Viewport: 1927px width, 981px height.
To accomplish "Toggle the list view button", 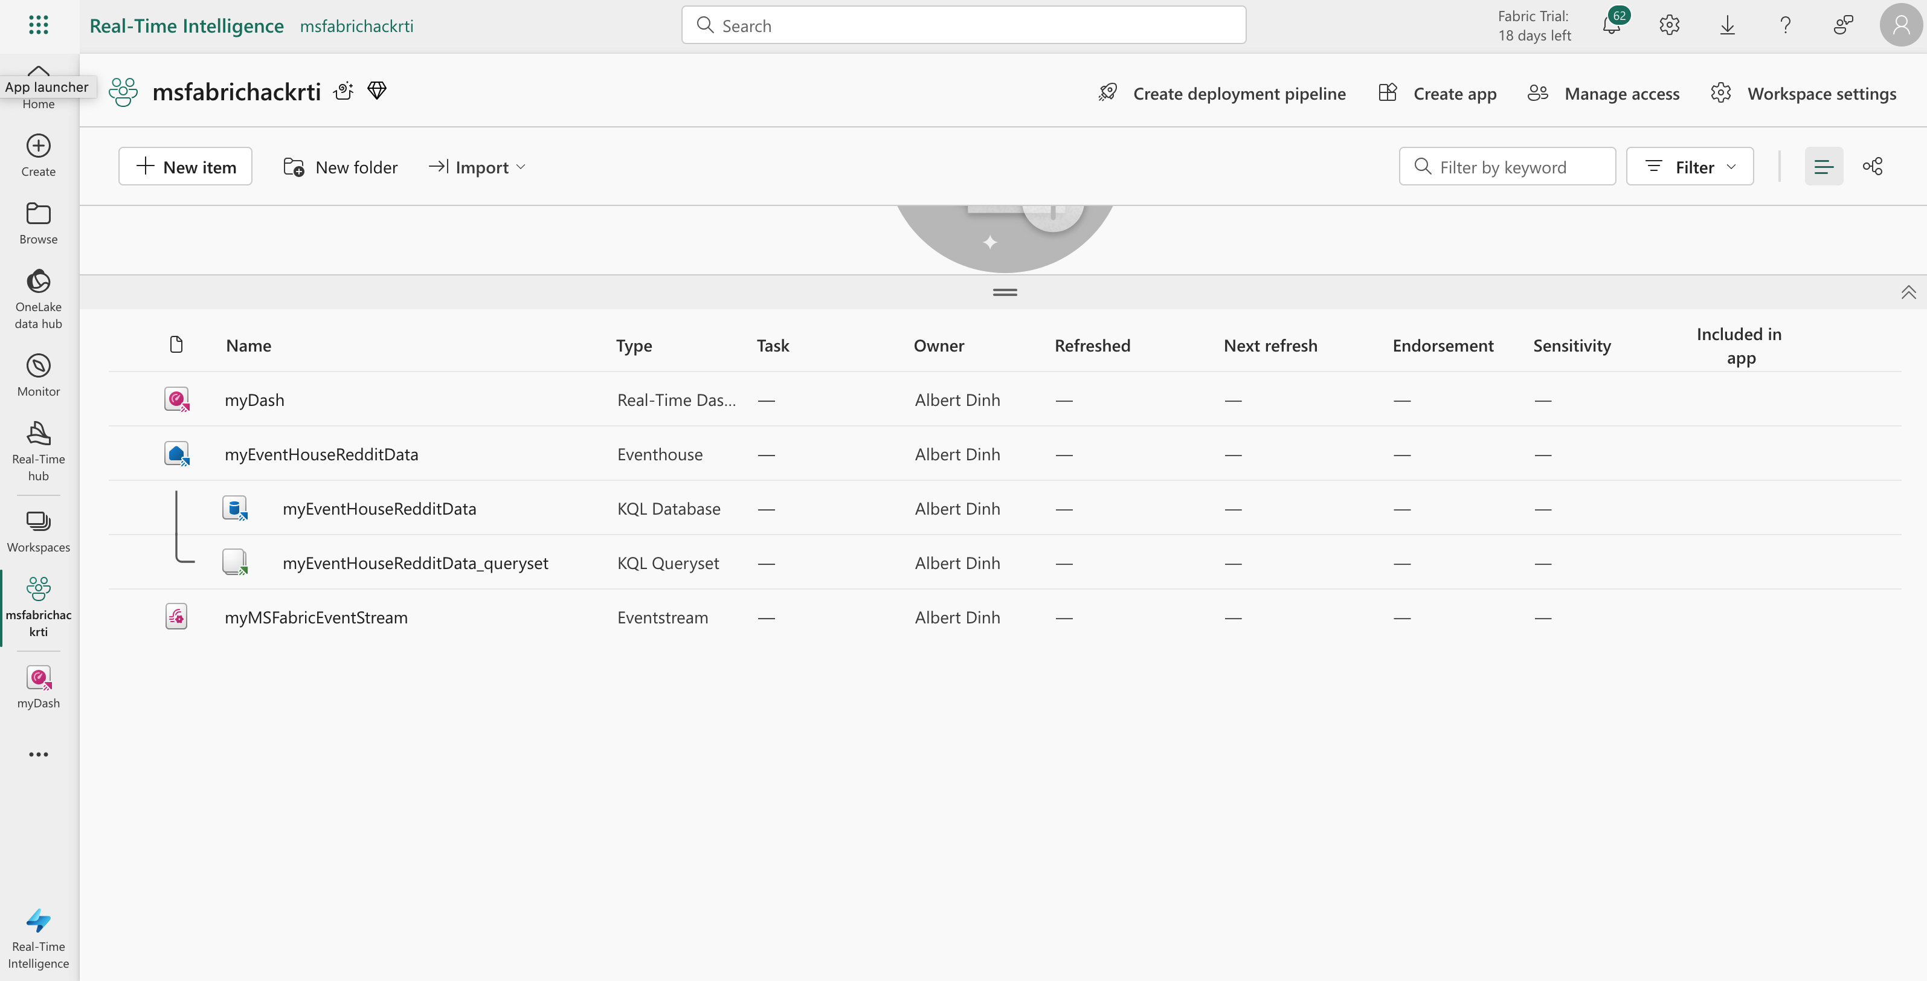I will point(1823,167).
